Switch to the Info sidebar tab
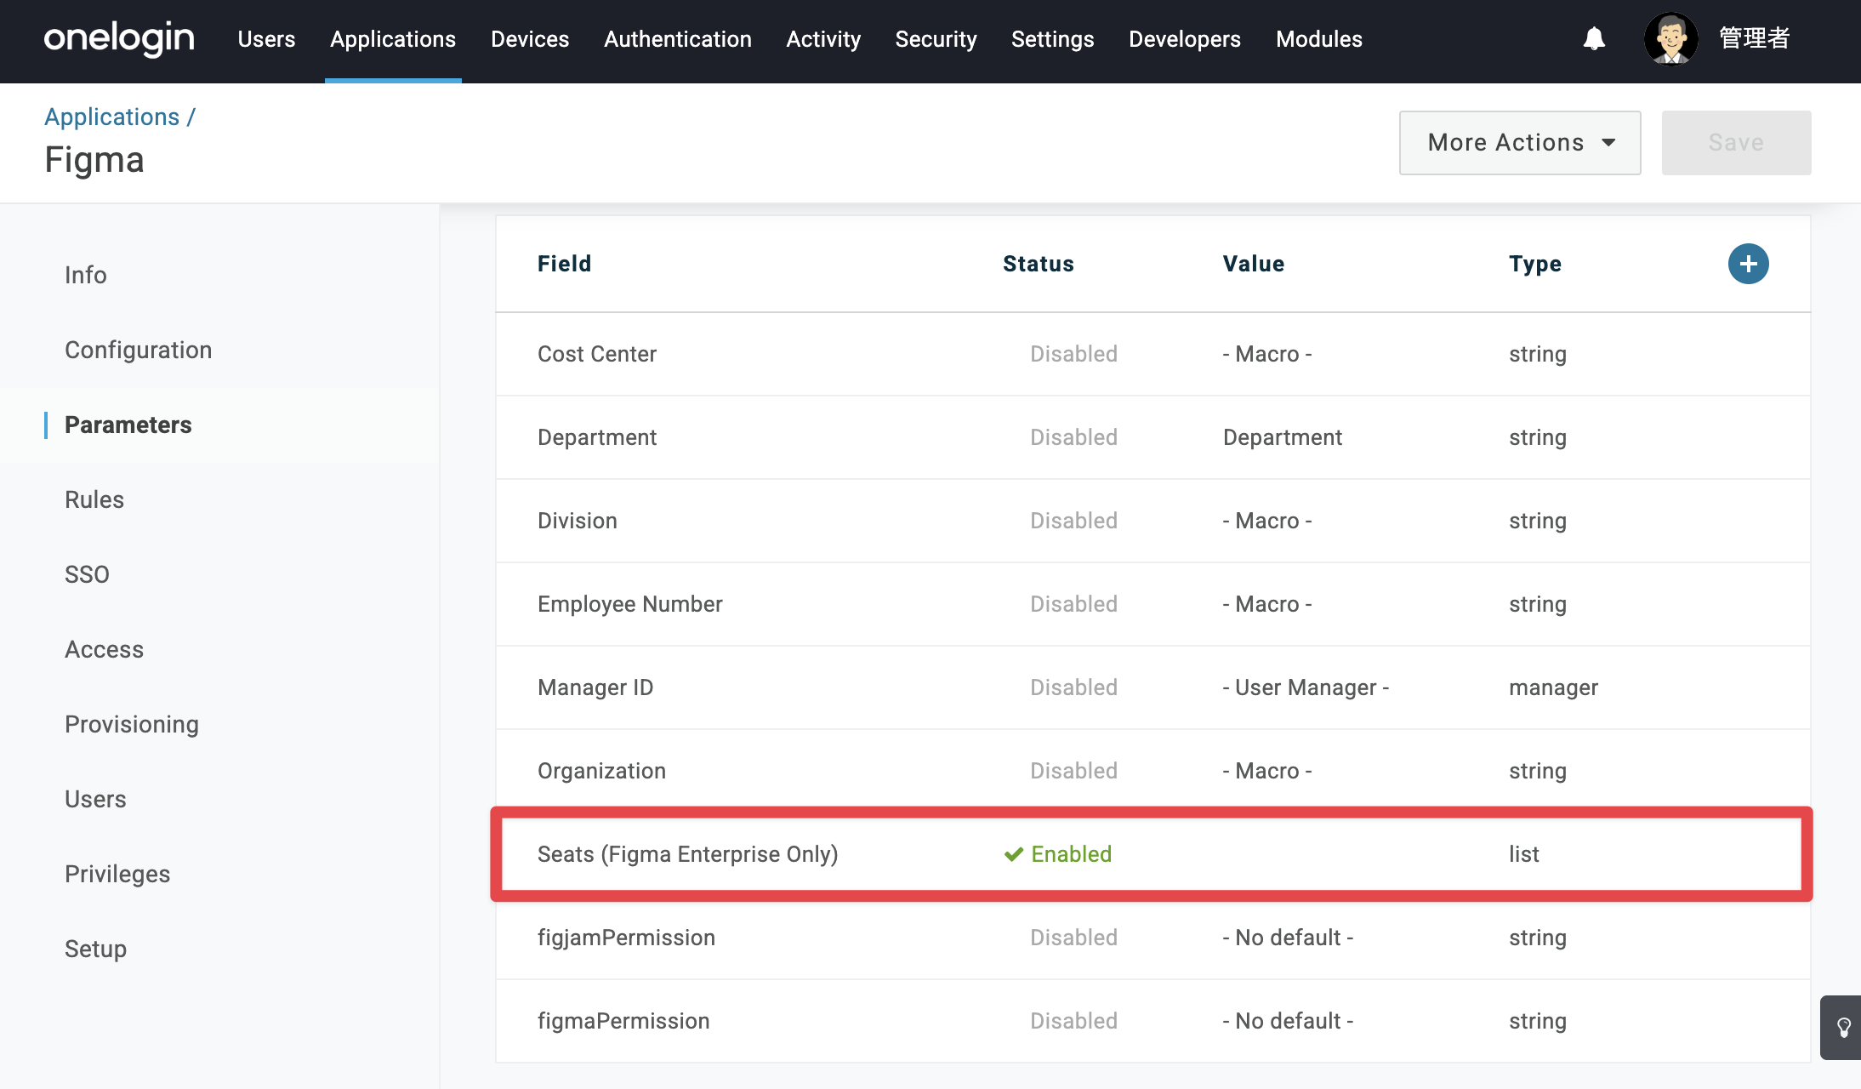Image resolution: width=1861 pixels, height=1089 pixels. (x=86, y=275)
